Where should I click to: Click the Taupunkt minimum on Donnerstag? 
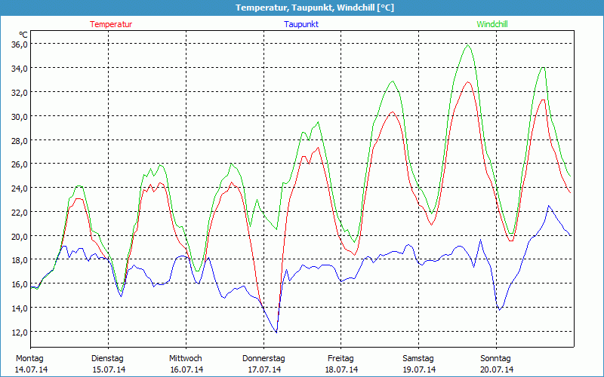coord(276,332)
